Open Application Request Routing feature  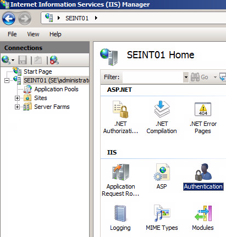tap(120, 180)
